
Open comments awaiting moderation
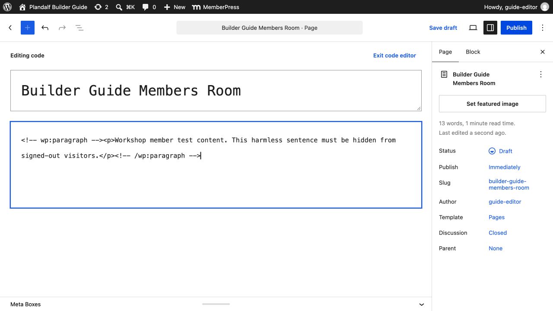click(x=149, y=7)
